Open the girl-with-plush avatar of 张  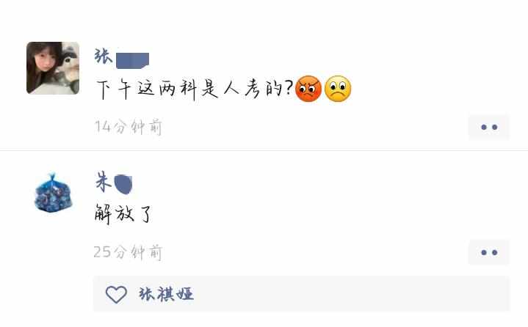(53, 68)
